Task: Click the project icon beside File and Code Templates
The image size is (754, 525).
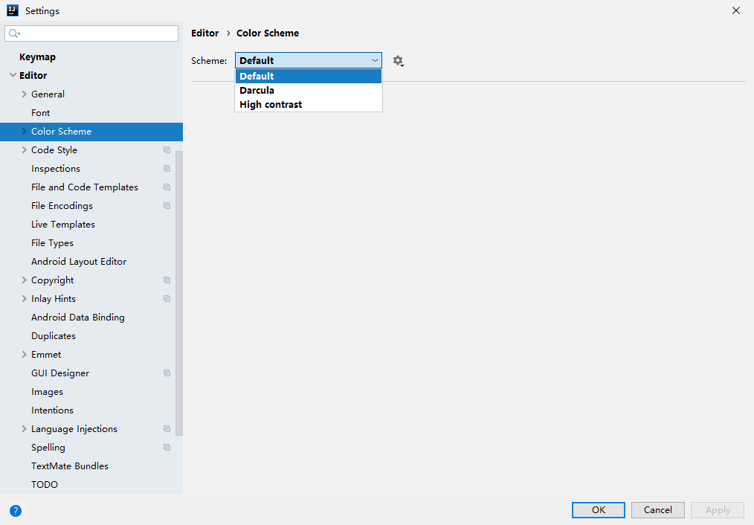Action: 167,187
